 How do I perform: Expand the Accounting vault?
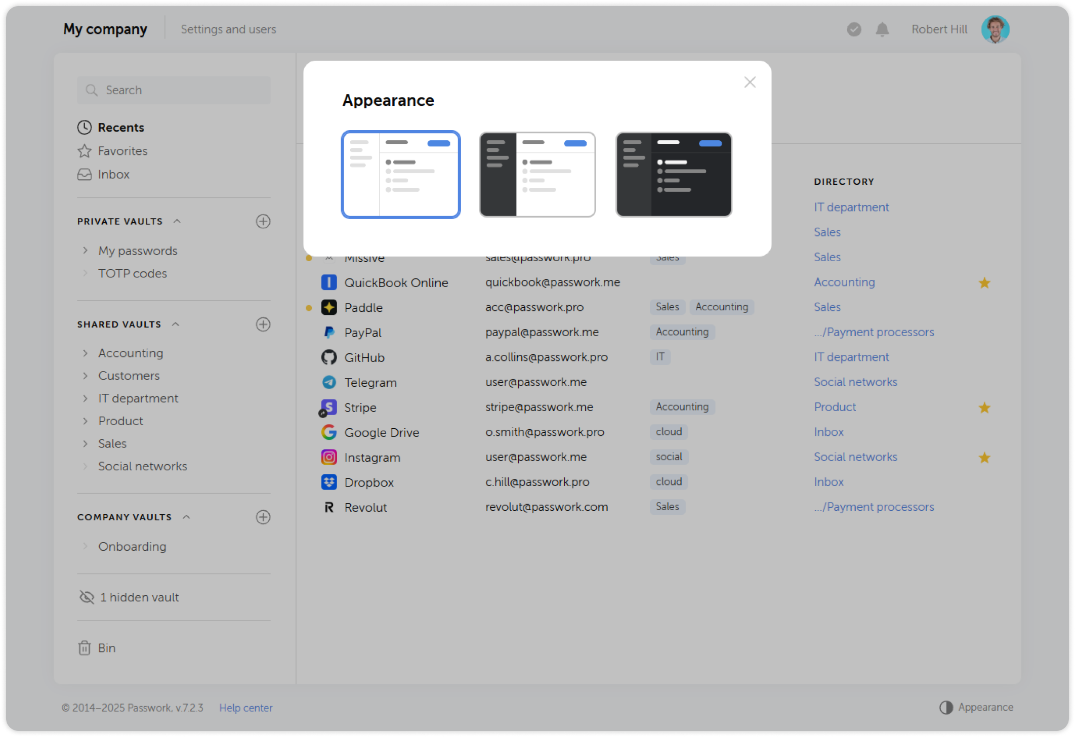coord(85,353)
